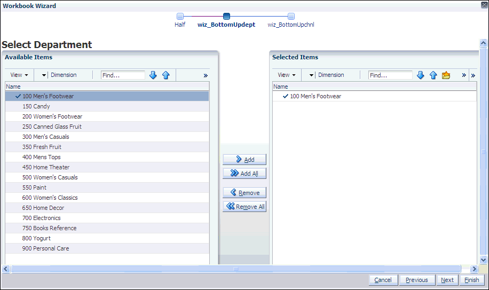This screenshot has height=290, width=489.
Task: Click Find Next down arrow in Available Items
Action: pyautogui.click(x=153, y=75)
